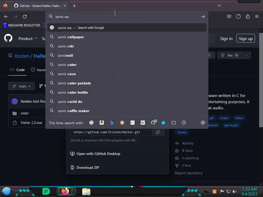
Task: Expand the dropdown beside the Star button
Action: [x=246, y=55]
